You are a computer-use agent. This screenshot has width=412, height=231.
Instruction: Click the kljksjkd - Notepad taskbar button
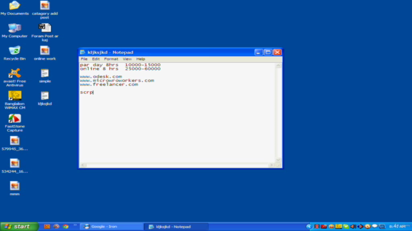(176, 227)
